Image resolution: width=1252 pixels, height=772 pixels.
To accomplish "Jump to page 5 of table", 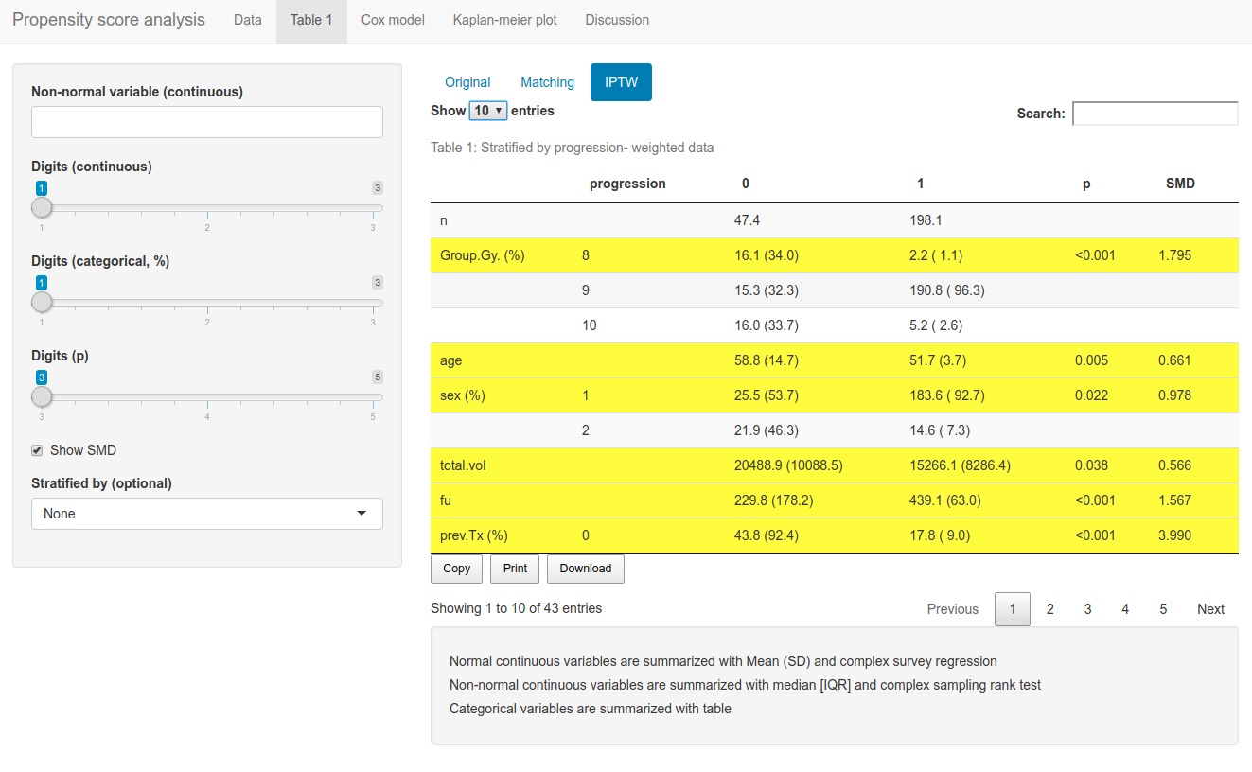I will point(1163,609).
